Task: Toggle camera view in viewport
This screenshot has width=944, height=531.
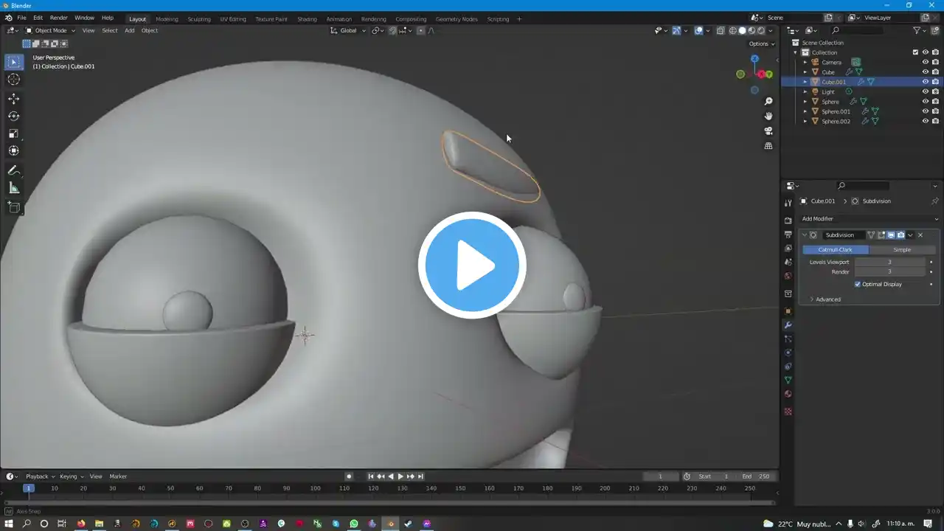Action: tap(768, 131)
